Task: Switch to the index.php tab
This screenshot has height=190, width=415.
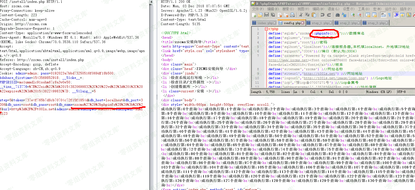Action: point(265,23)
